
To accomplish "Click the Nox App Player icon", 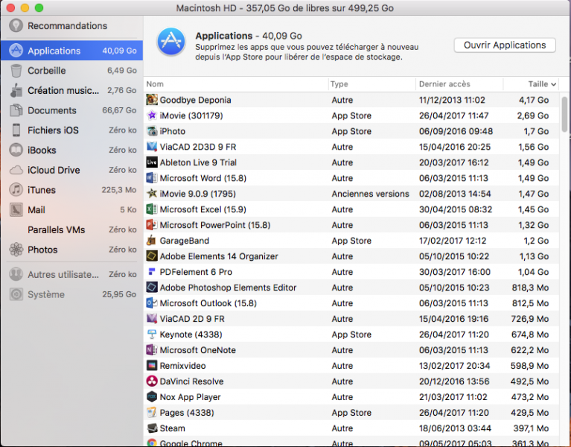I will 152,397.
